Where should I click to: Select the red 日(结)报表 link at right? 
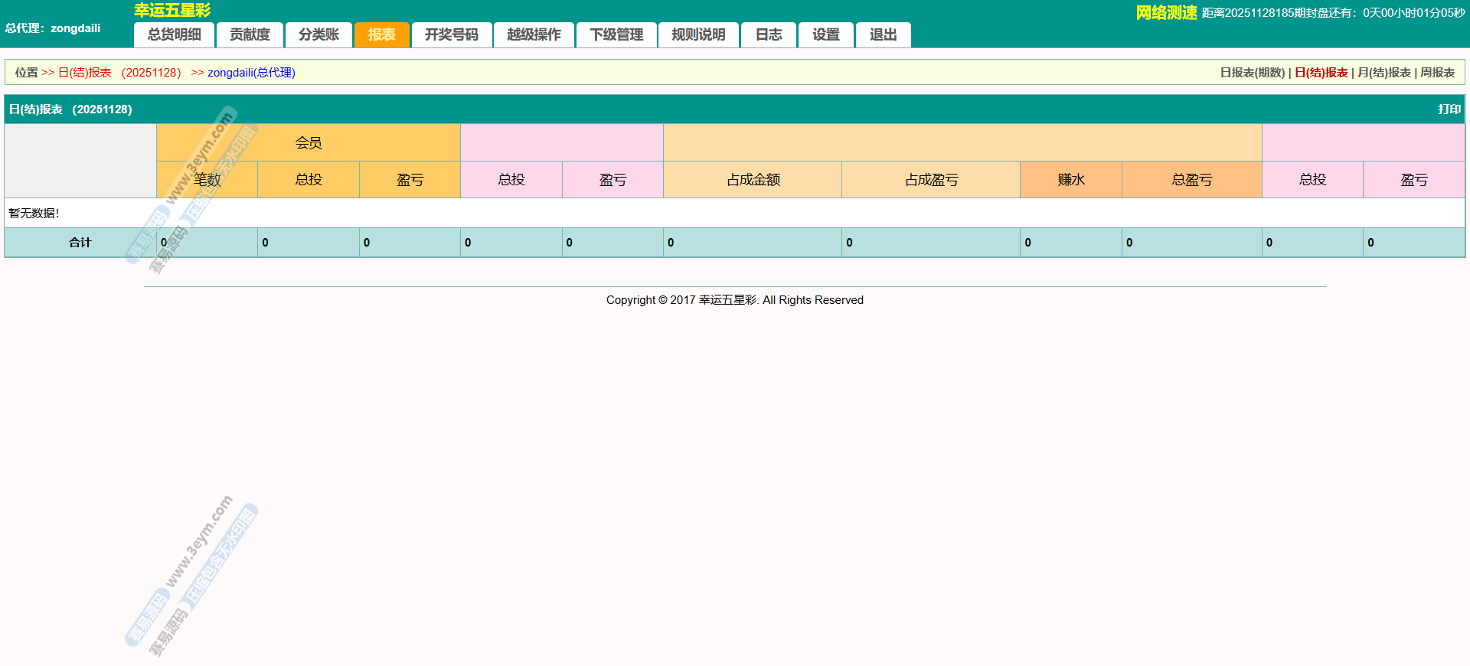[x=1321, y=73]
